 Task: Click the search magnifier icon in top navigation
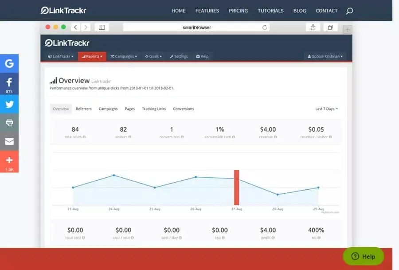(x=349, y=11)
